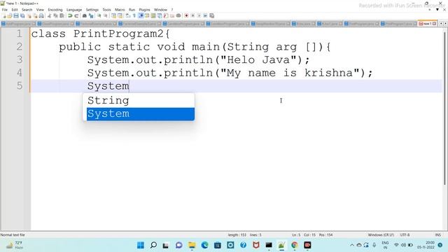Open the Encoding menu
The width and height of the screenshot is (448, 252).
(55, 10)
